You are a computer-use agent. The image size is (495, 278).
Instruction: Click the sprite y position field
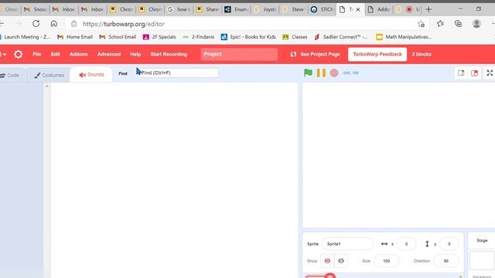[449, 244]
